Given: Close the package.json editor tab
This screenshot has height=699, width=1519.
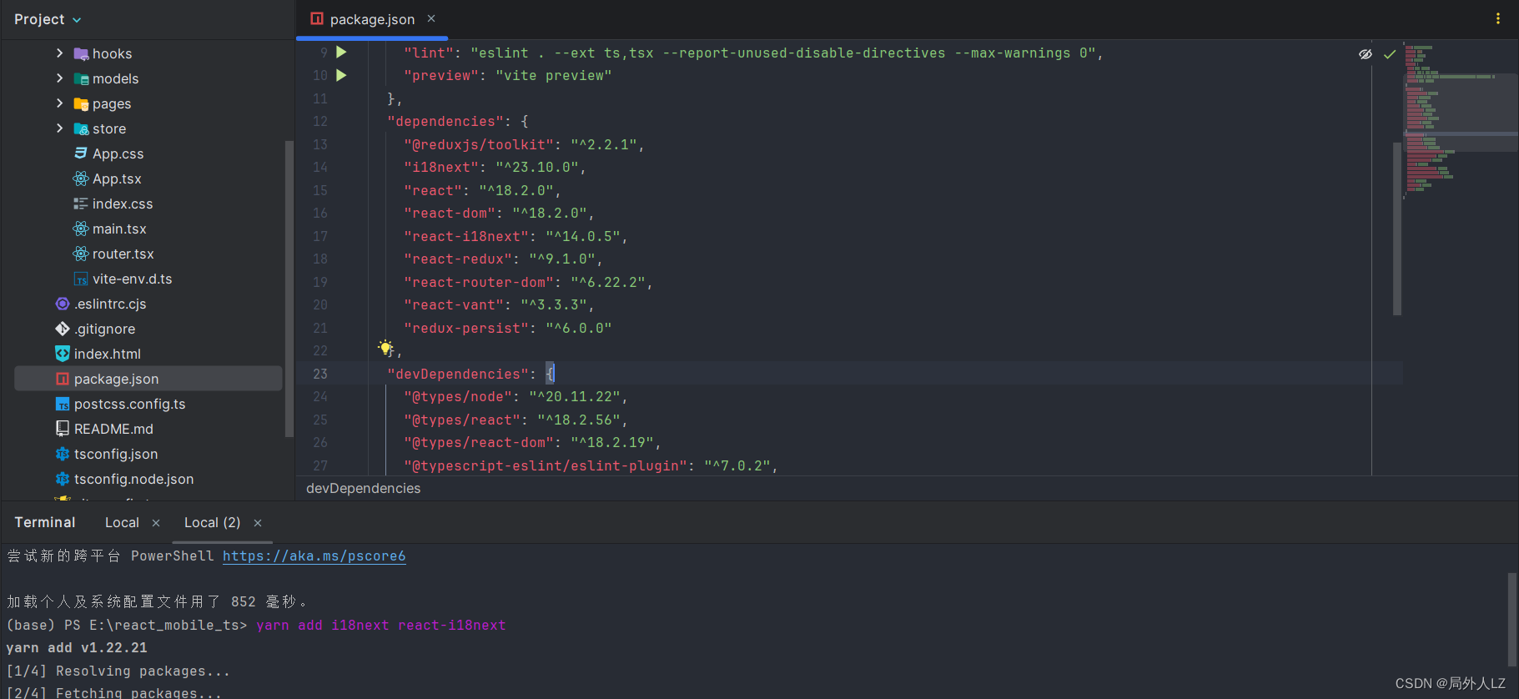Looking at the screenshot, I should point(431,18).
